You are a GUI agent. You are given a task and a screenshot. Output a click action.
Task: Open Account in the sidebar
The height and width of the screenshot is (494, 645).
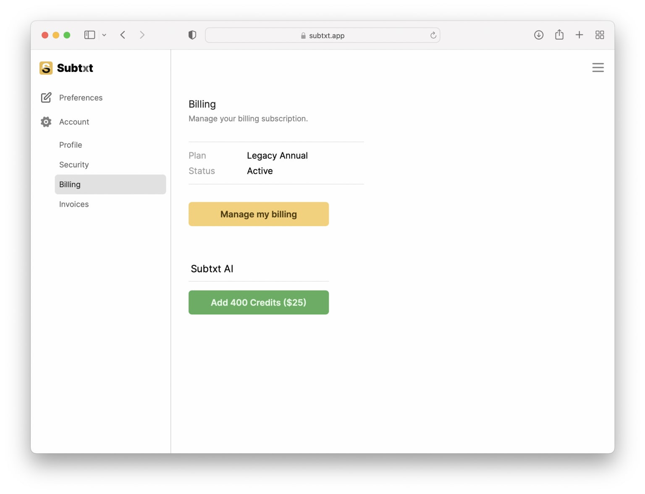74,122
